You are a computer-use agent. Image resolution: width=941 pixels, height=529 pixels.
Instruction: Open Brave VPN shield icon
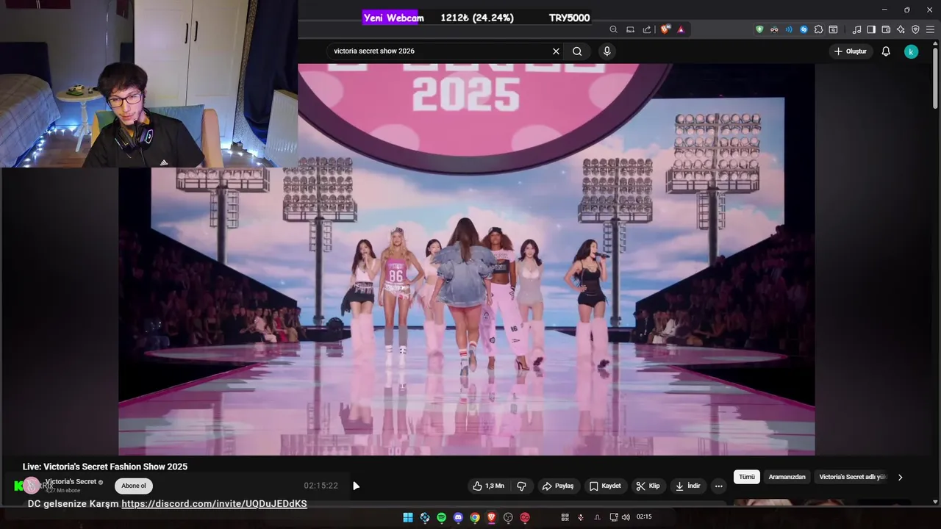[x=915, y=29]
